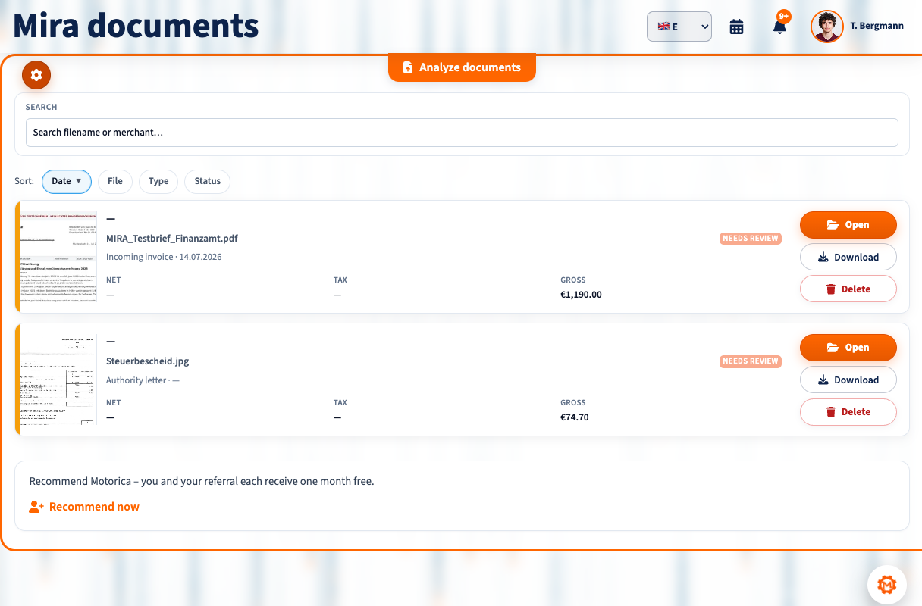Sort documents by Type
Viewport: 922px width, 606px height.
coord(158,182)
